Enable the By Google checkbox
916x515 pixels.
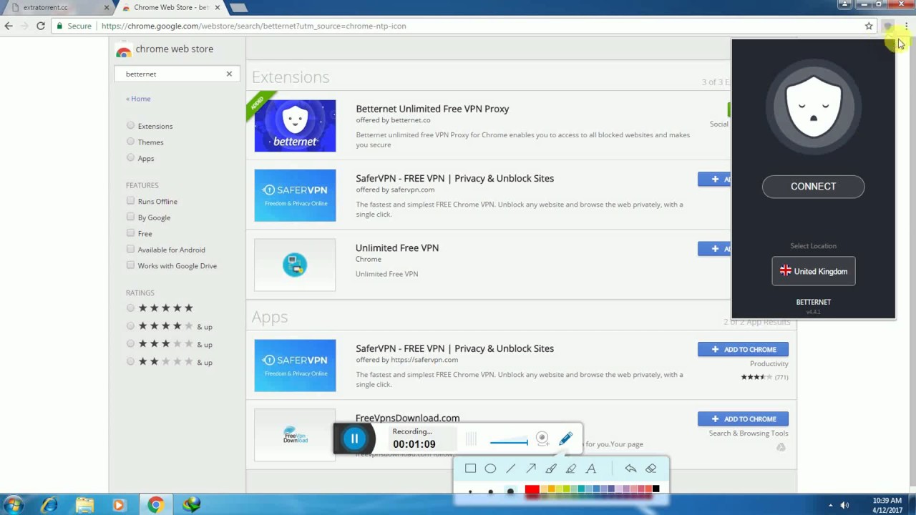(x=130, y=217)
